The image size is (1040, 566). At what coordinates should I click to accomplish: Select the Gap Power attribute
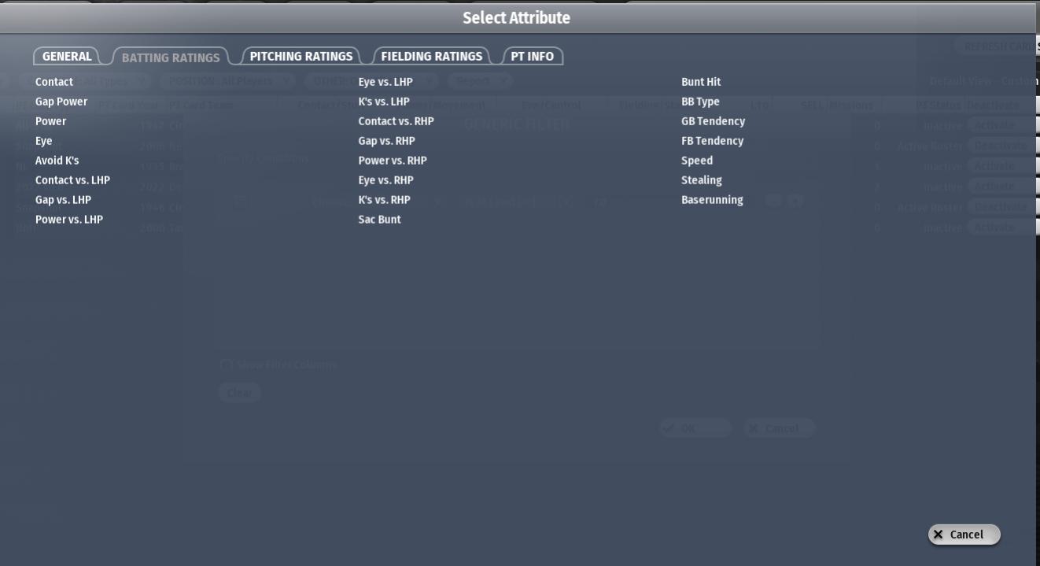pyautogui.click(x=61, y=102)
